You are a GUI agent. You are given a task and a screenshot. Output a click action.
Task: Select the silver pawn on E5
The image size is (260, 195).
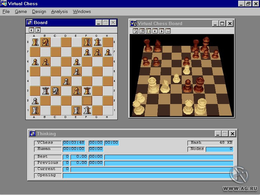77,71
